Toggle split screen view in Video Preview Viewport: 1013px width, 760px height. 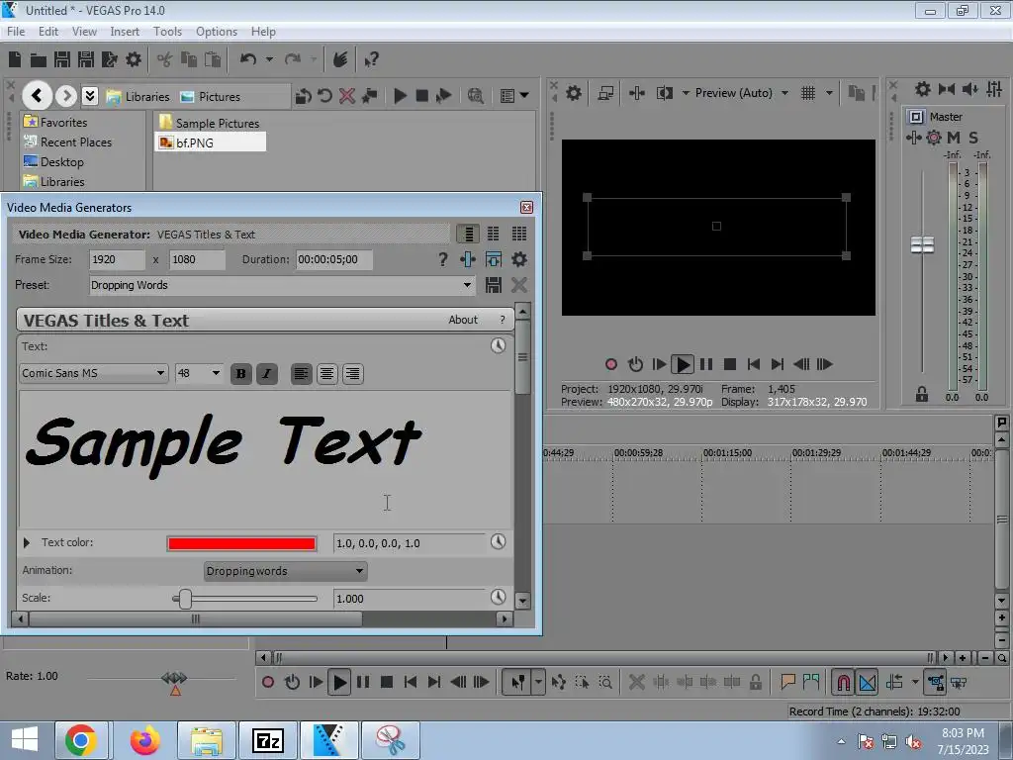[664, 93]
